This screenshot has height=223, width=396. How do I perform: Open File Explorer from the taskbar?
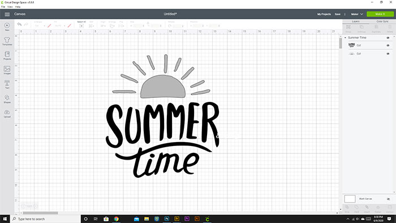click(x=147, y=219)
